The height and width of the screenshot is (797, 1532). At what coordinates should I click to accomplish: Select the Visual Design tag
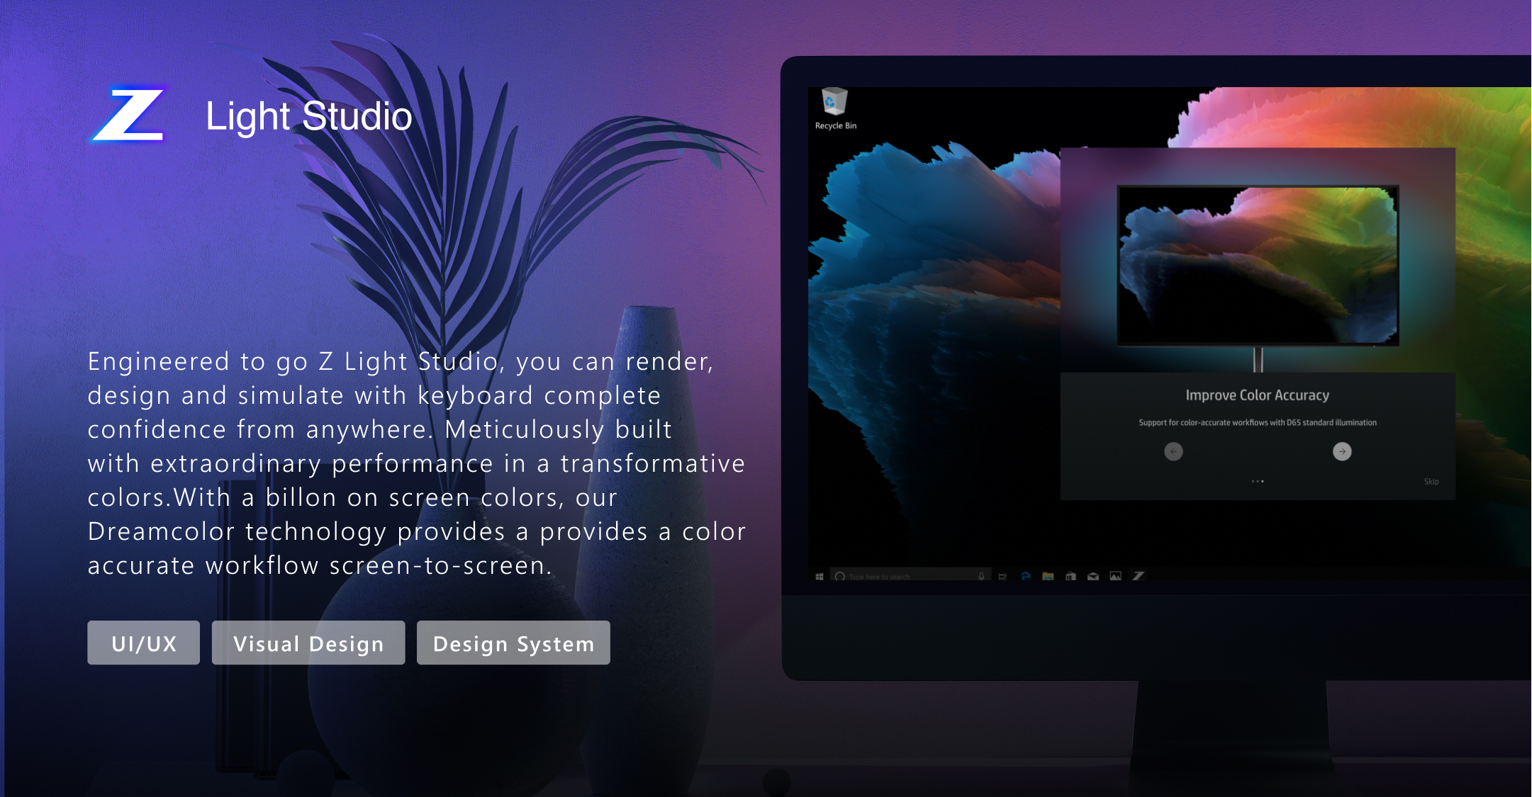pyautogui.click(x=308, y=643)
